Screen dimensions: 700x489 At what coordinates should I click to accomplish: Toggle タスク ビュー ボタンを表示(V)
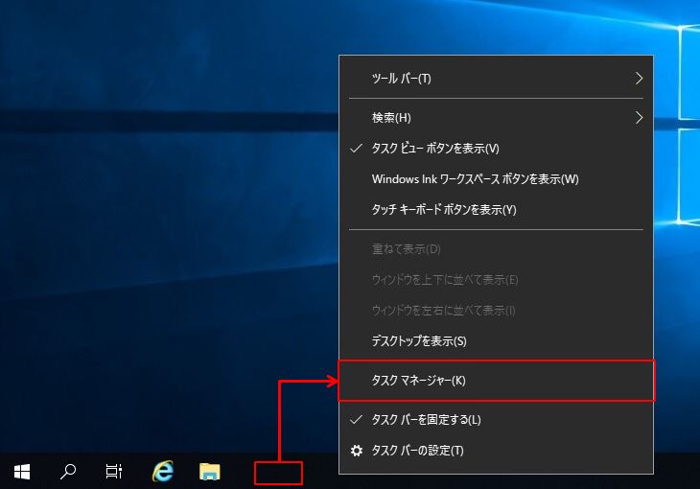(496, 149)
